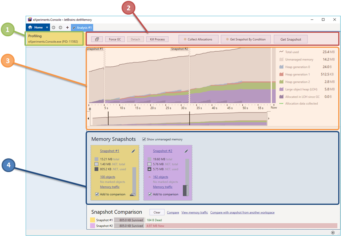Click the Get Snapshot button
Viewport: 341px width, 236px height.
pos(290,39)
